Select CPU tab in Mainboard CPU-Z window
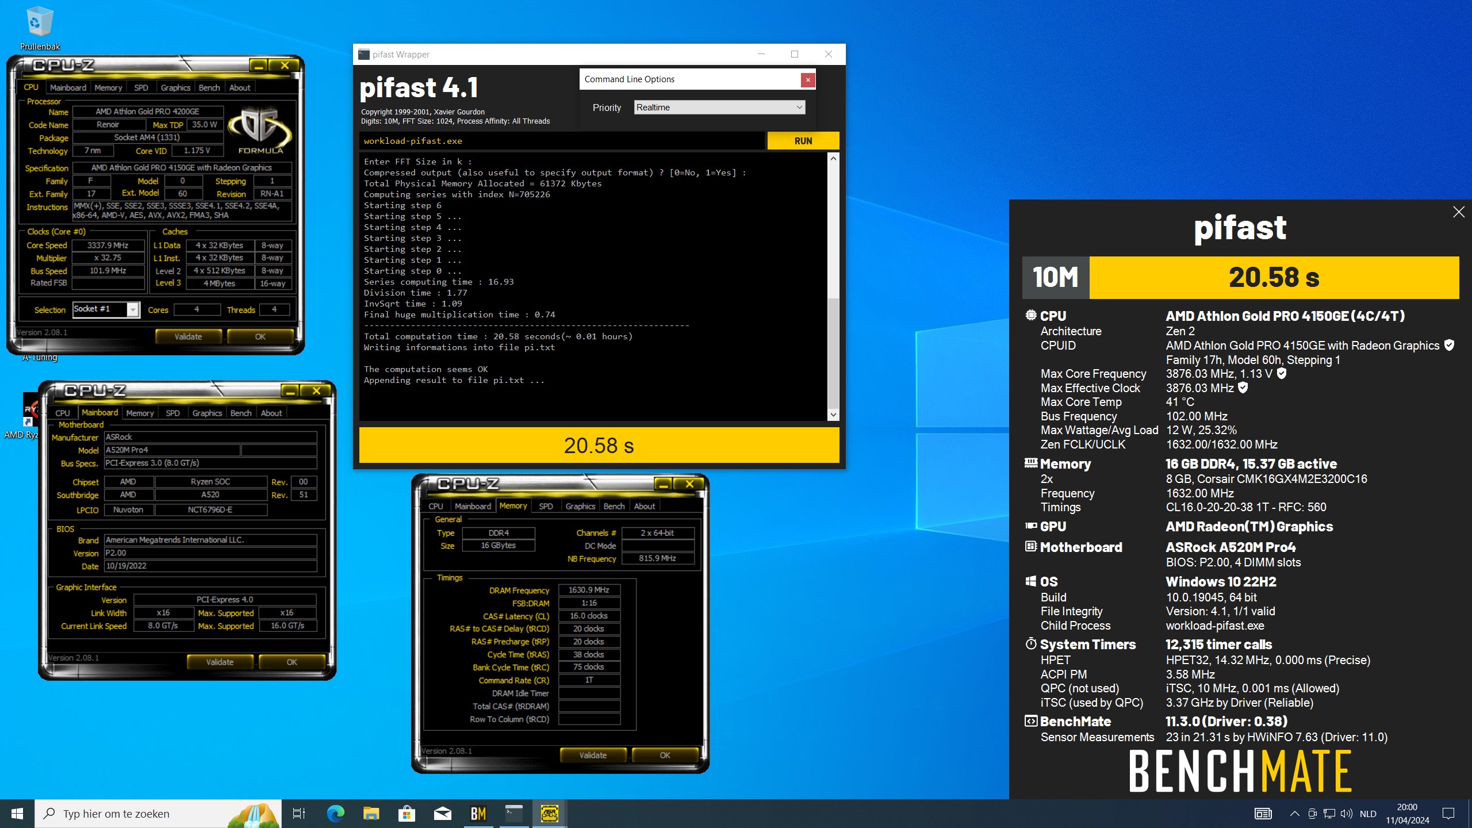This screenshot has height=828, width=1472. [63, 413]
